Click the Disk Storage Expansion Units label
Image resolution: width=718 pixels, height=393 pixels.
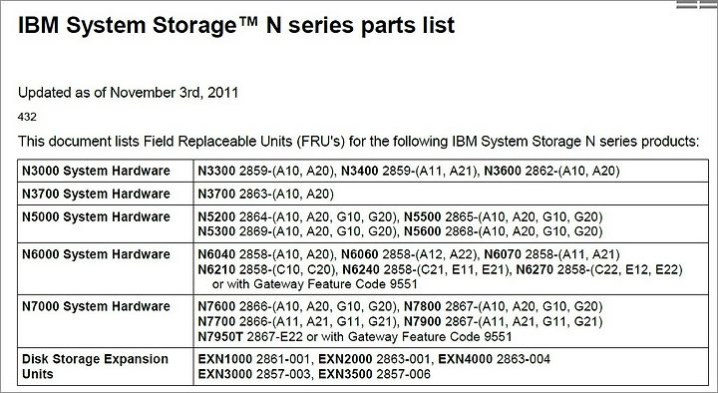coord(96,366)
